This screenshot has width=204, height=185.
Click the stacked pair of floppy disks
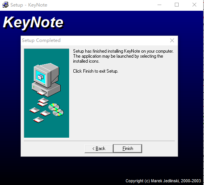(x=43, y=102)
